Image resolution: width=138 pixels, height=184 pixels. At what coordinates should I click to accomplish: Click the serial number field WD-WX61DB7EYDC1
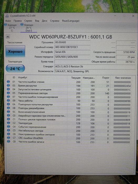(72, 47)
